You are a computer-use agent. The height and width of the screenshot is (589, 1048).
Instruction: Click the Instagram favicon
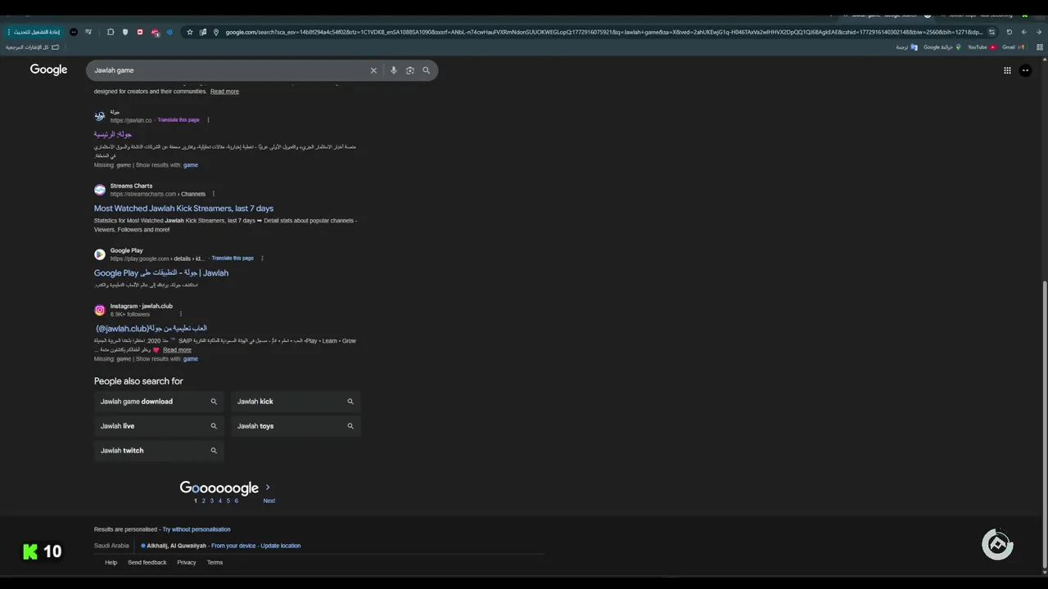click(x=100, y=310)
